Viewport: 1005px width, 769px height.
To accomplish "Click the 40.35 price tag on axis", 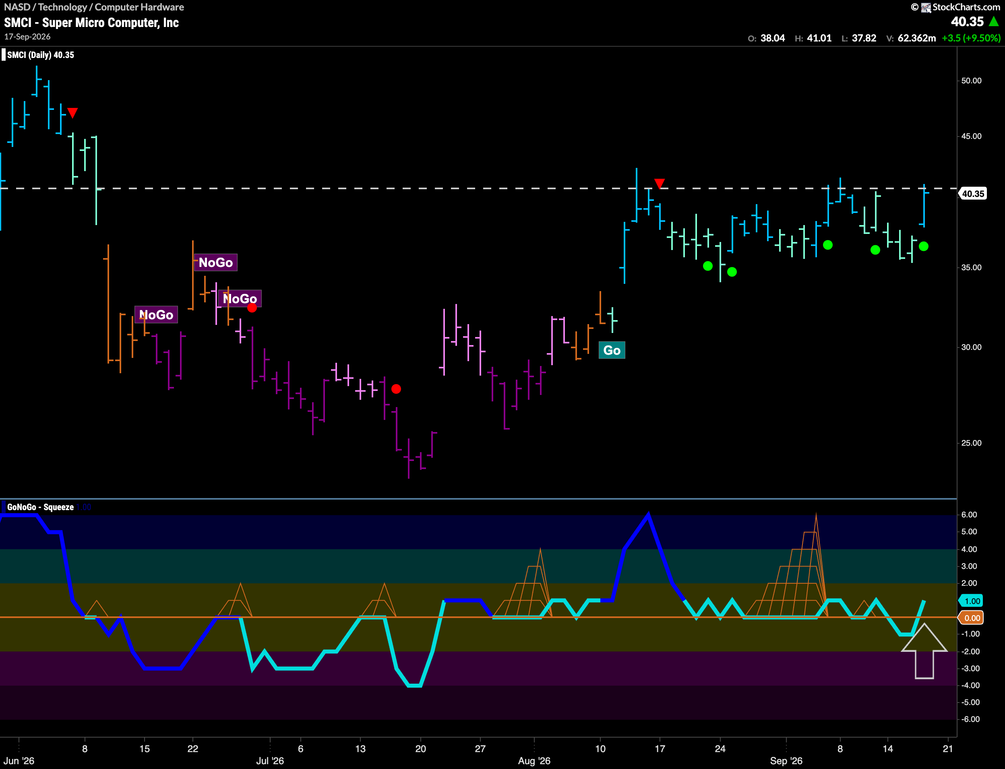I will [972, 194].
